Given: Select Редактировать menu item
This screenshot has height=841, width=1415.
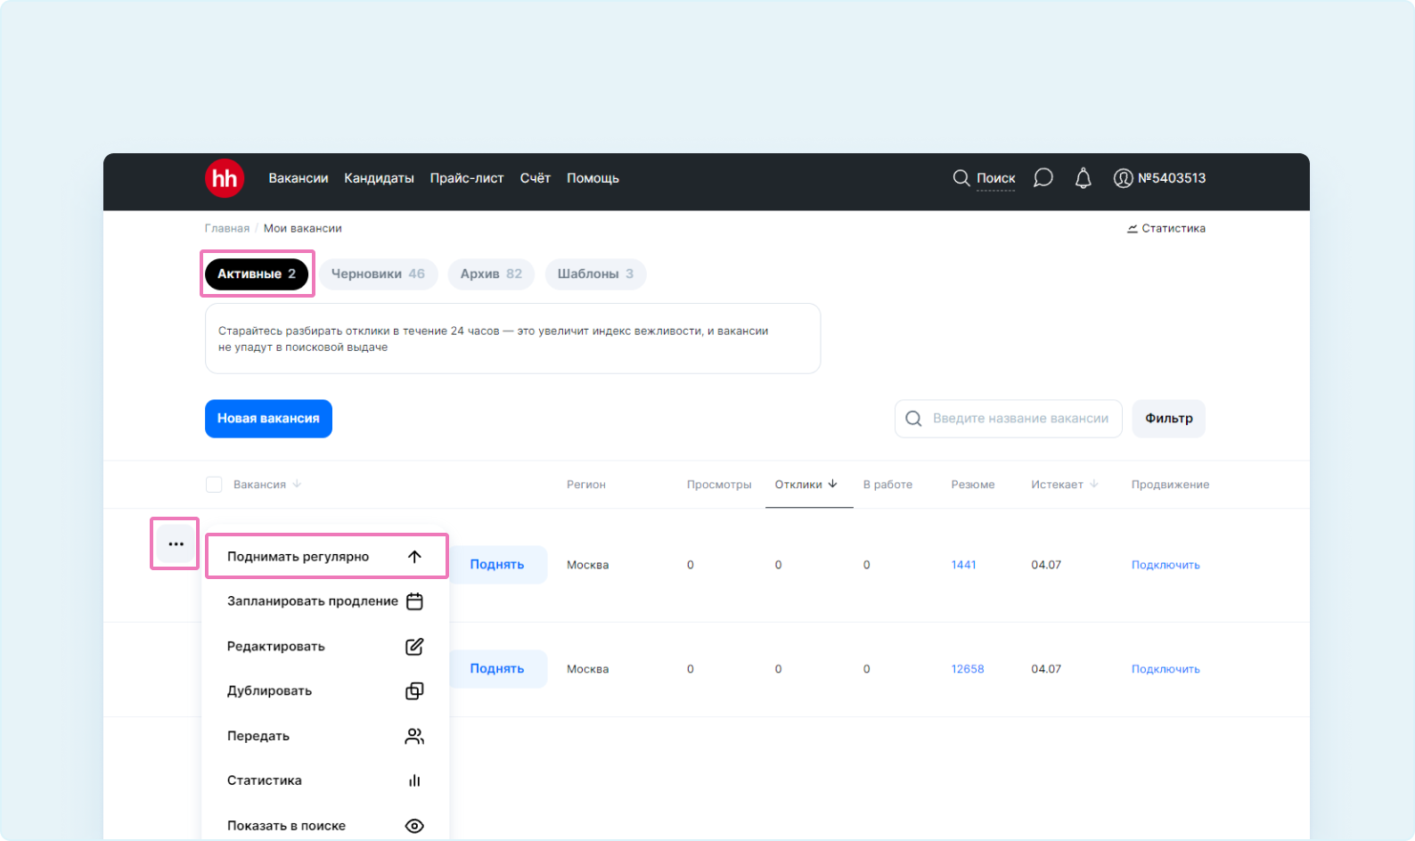Looking at the screenshot, I should point(326,647).
